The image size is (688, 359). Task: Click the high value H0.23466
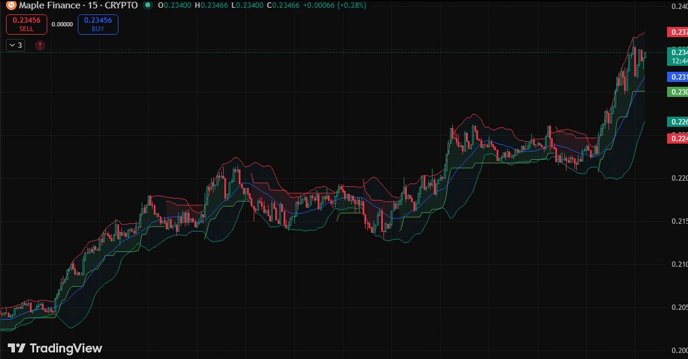(212, 5)
